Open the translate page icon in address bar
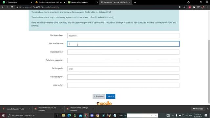 click(x=180, y=7)
